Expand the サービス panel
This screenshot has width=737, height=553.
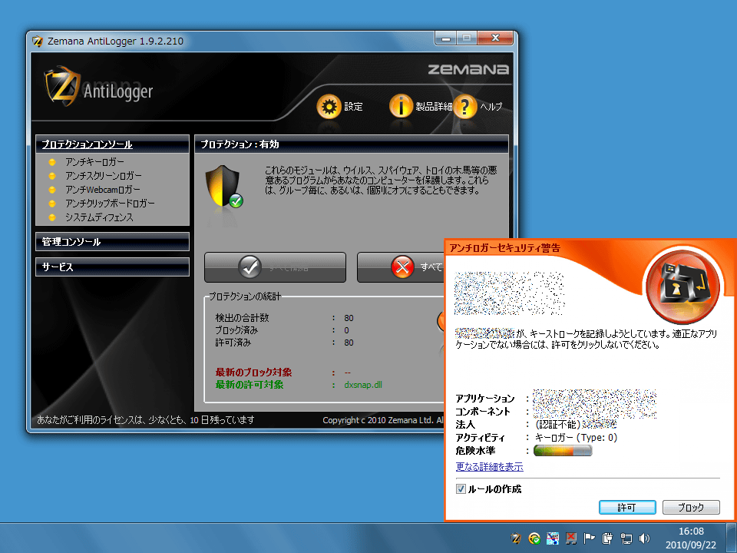tap(112, 267)
